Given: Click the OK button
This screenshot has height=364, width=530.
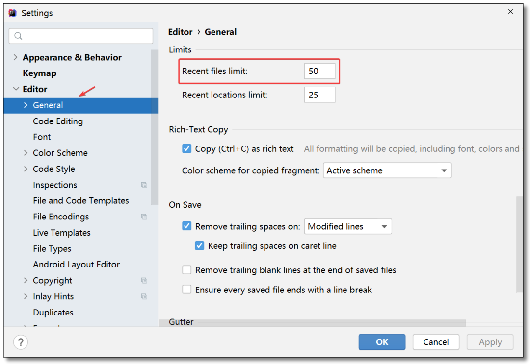Looking at the screenshot, I should pyautogui.click(x=382, y=342).
